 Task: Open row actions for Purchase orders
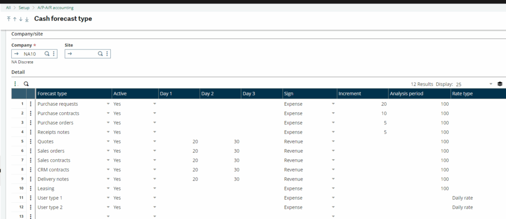click(x=31, y=123)
